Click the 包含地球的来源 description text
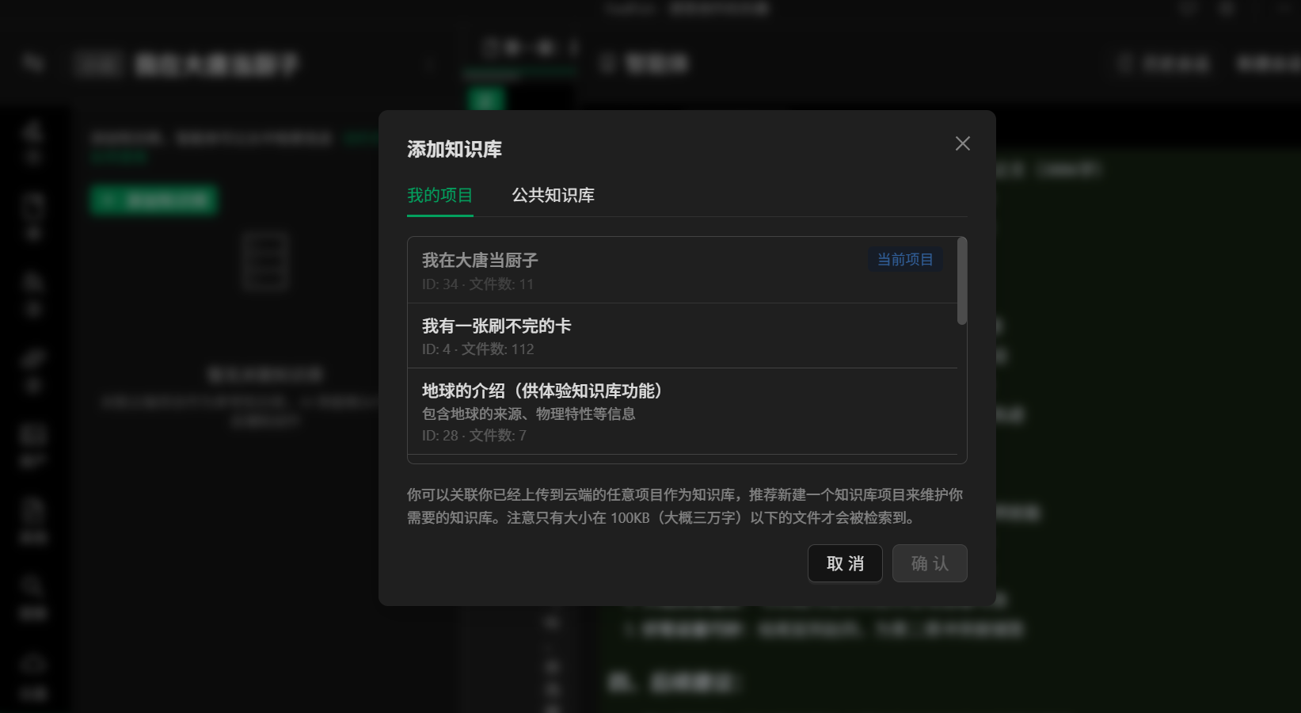The height and width of the screenshot is (713, 1301). coord(528,414)
